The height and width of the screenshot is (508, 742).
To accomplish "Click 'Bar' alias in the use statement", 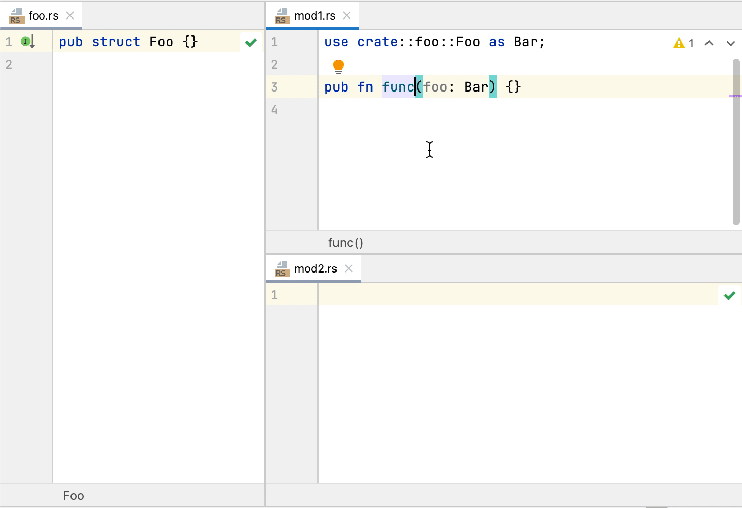I will [525, 42].
